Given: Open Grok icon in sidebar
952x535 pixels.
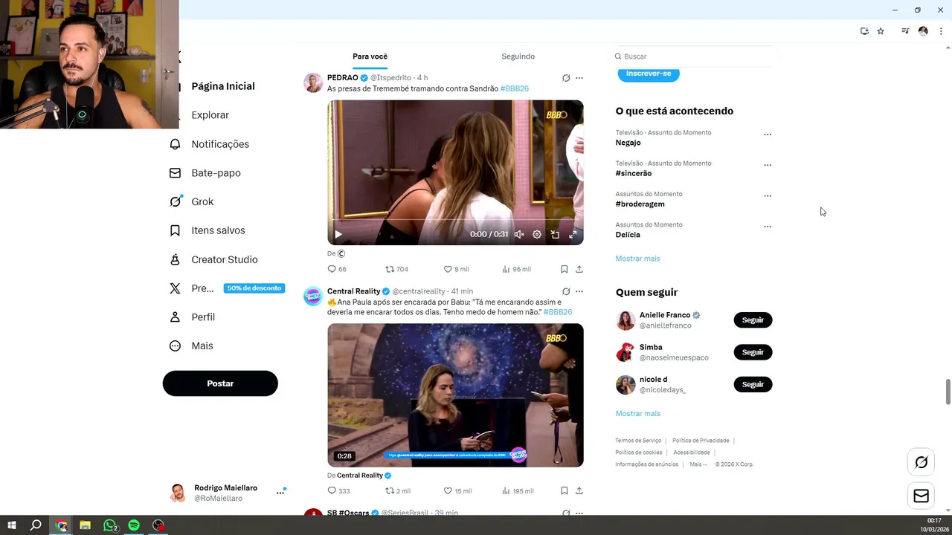Looking at the screenshot, I should [176, 201].
